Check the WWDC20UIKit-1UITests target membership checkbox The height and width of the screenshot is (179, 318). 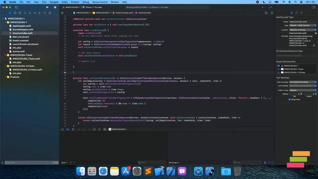(278, 72)
